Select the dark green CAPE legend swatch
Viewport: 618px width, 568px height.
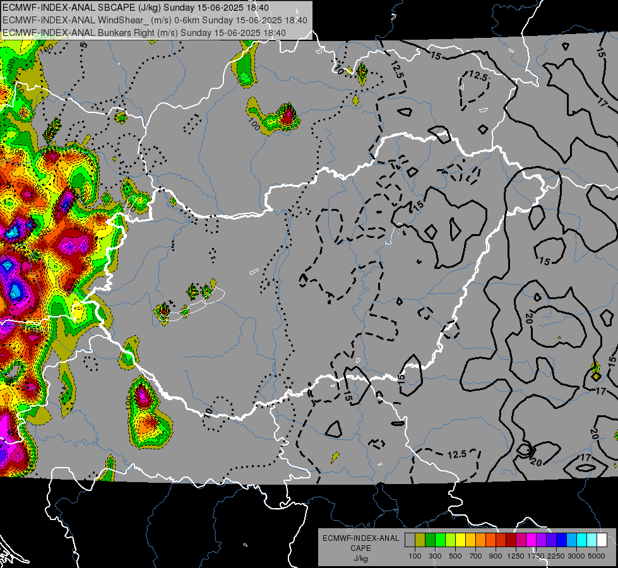[430, 540]
